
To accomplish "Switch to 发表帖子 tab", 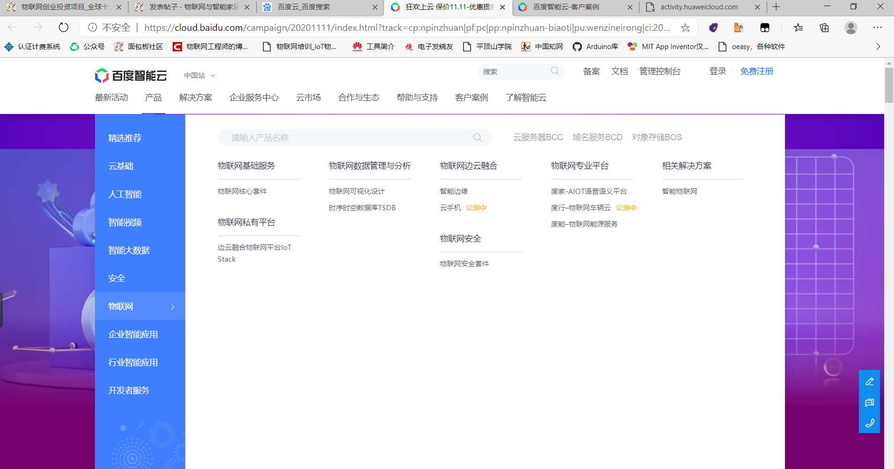I will coord(192,7).
